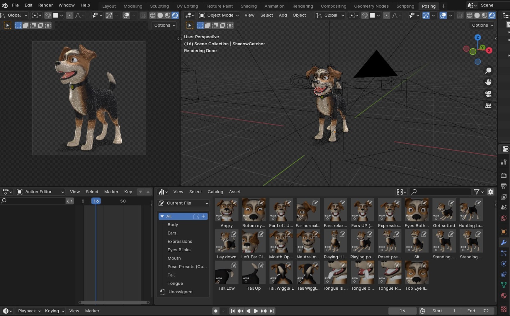
Task: Toggle X-ray mode in main viewport
Action: pos(460,15)
